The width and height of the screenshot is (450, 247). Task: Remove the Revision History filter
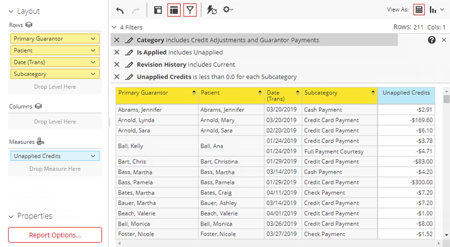coord(117,64)
